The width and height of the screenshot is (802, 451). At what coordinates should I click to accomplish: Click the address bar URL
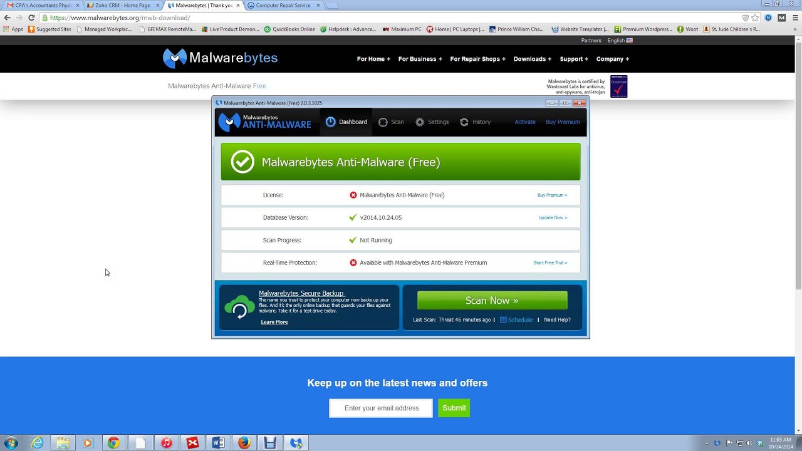[119, 18]
